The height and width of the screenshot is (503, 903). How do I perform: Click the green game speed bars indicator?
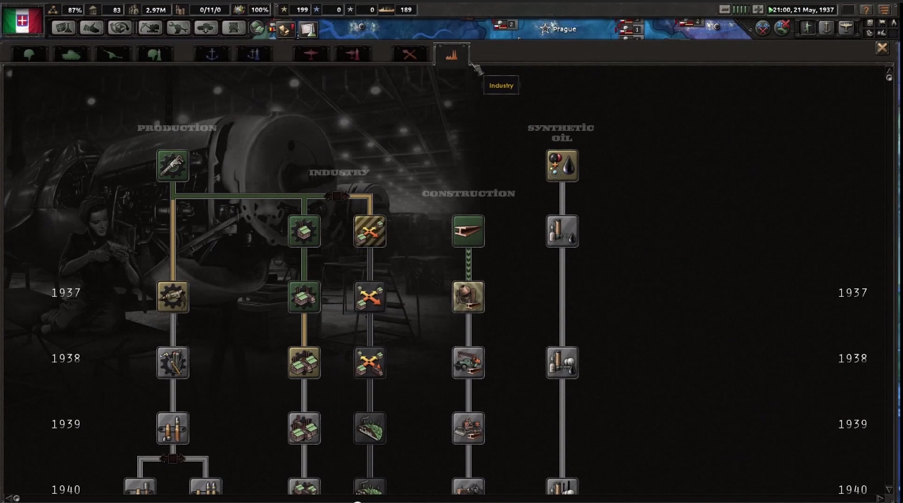coord(741,10)
